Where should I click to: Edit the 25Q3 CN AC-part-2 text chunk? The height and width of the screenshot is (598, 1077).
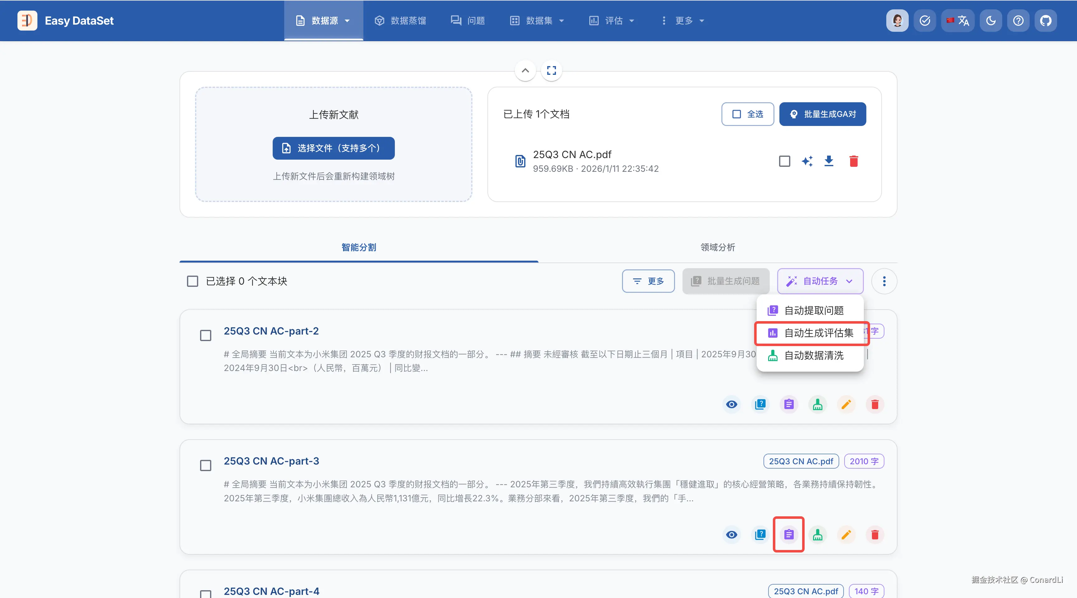click(x=846, y=404)
